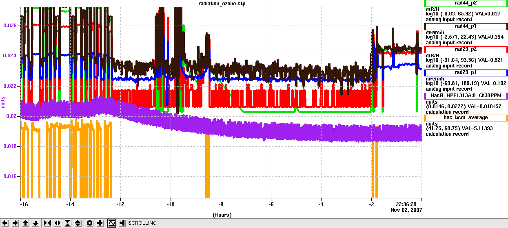Click the vertical 'units' axis label
This screenshot has height=228, width=508.
[x=3, y=103]
